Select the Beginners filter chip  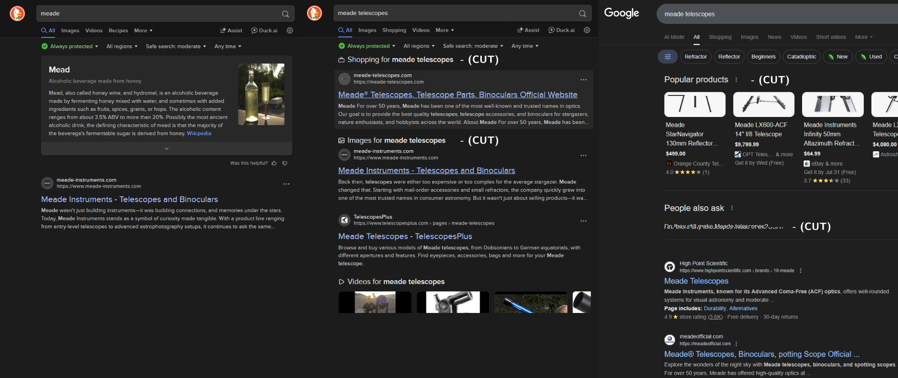click(763, 57)
